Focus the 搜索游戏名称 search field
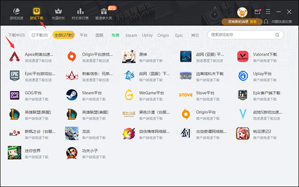Image resolution: width=299 pixels, height=187 pixels. coord(245,35)
